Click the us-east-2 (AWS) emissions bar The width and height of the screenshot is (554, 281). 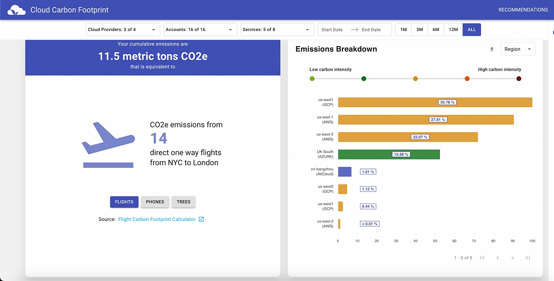coord(339,224)
